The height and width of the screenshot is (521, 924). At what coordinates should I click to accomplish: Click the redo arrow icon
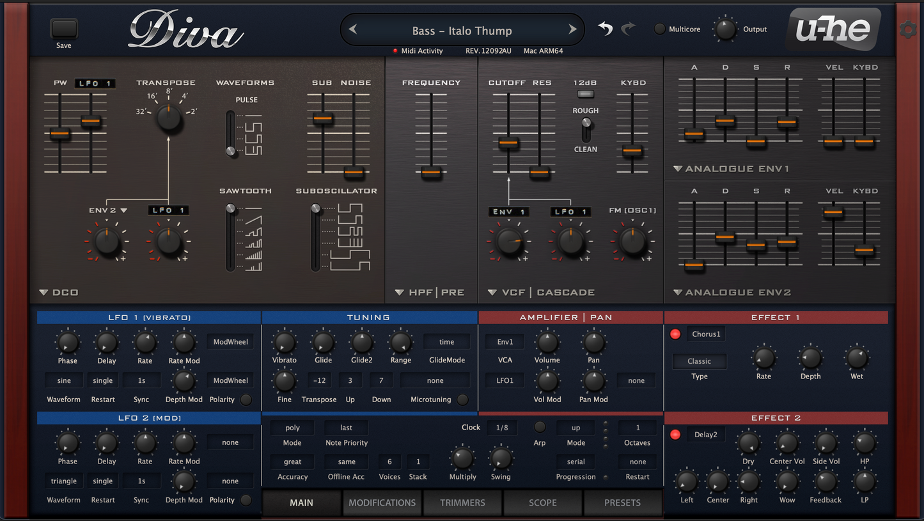(x=629, y=29)
